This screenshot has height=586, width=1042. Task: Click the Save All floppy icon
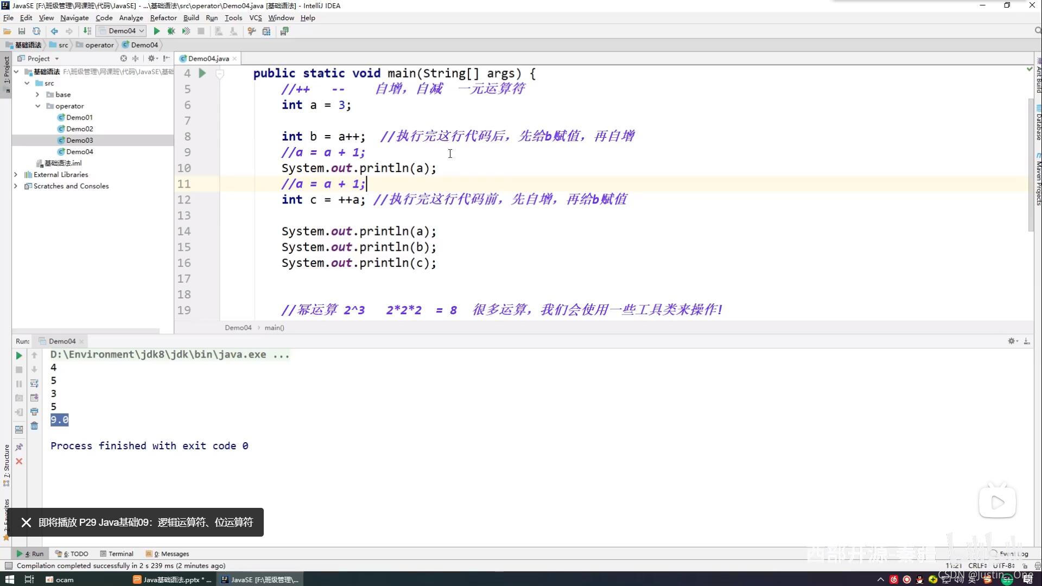(22, 31)
